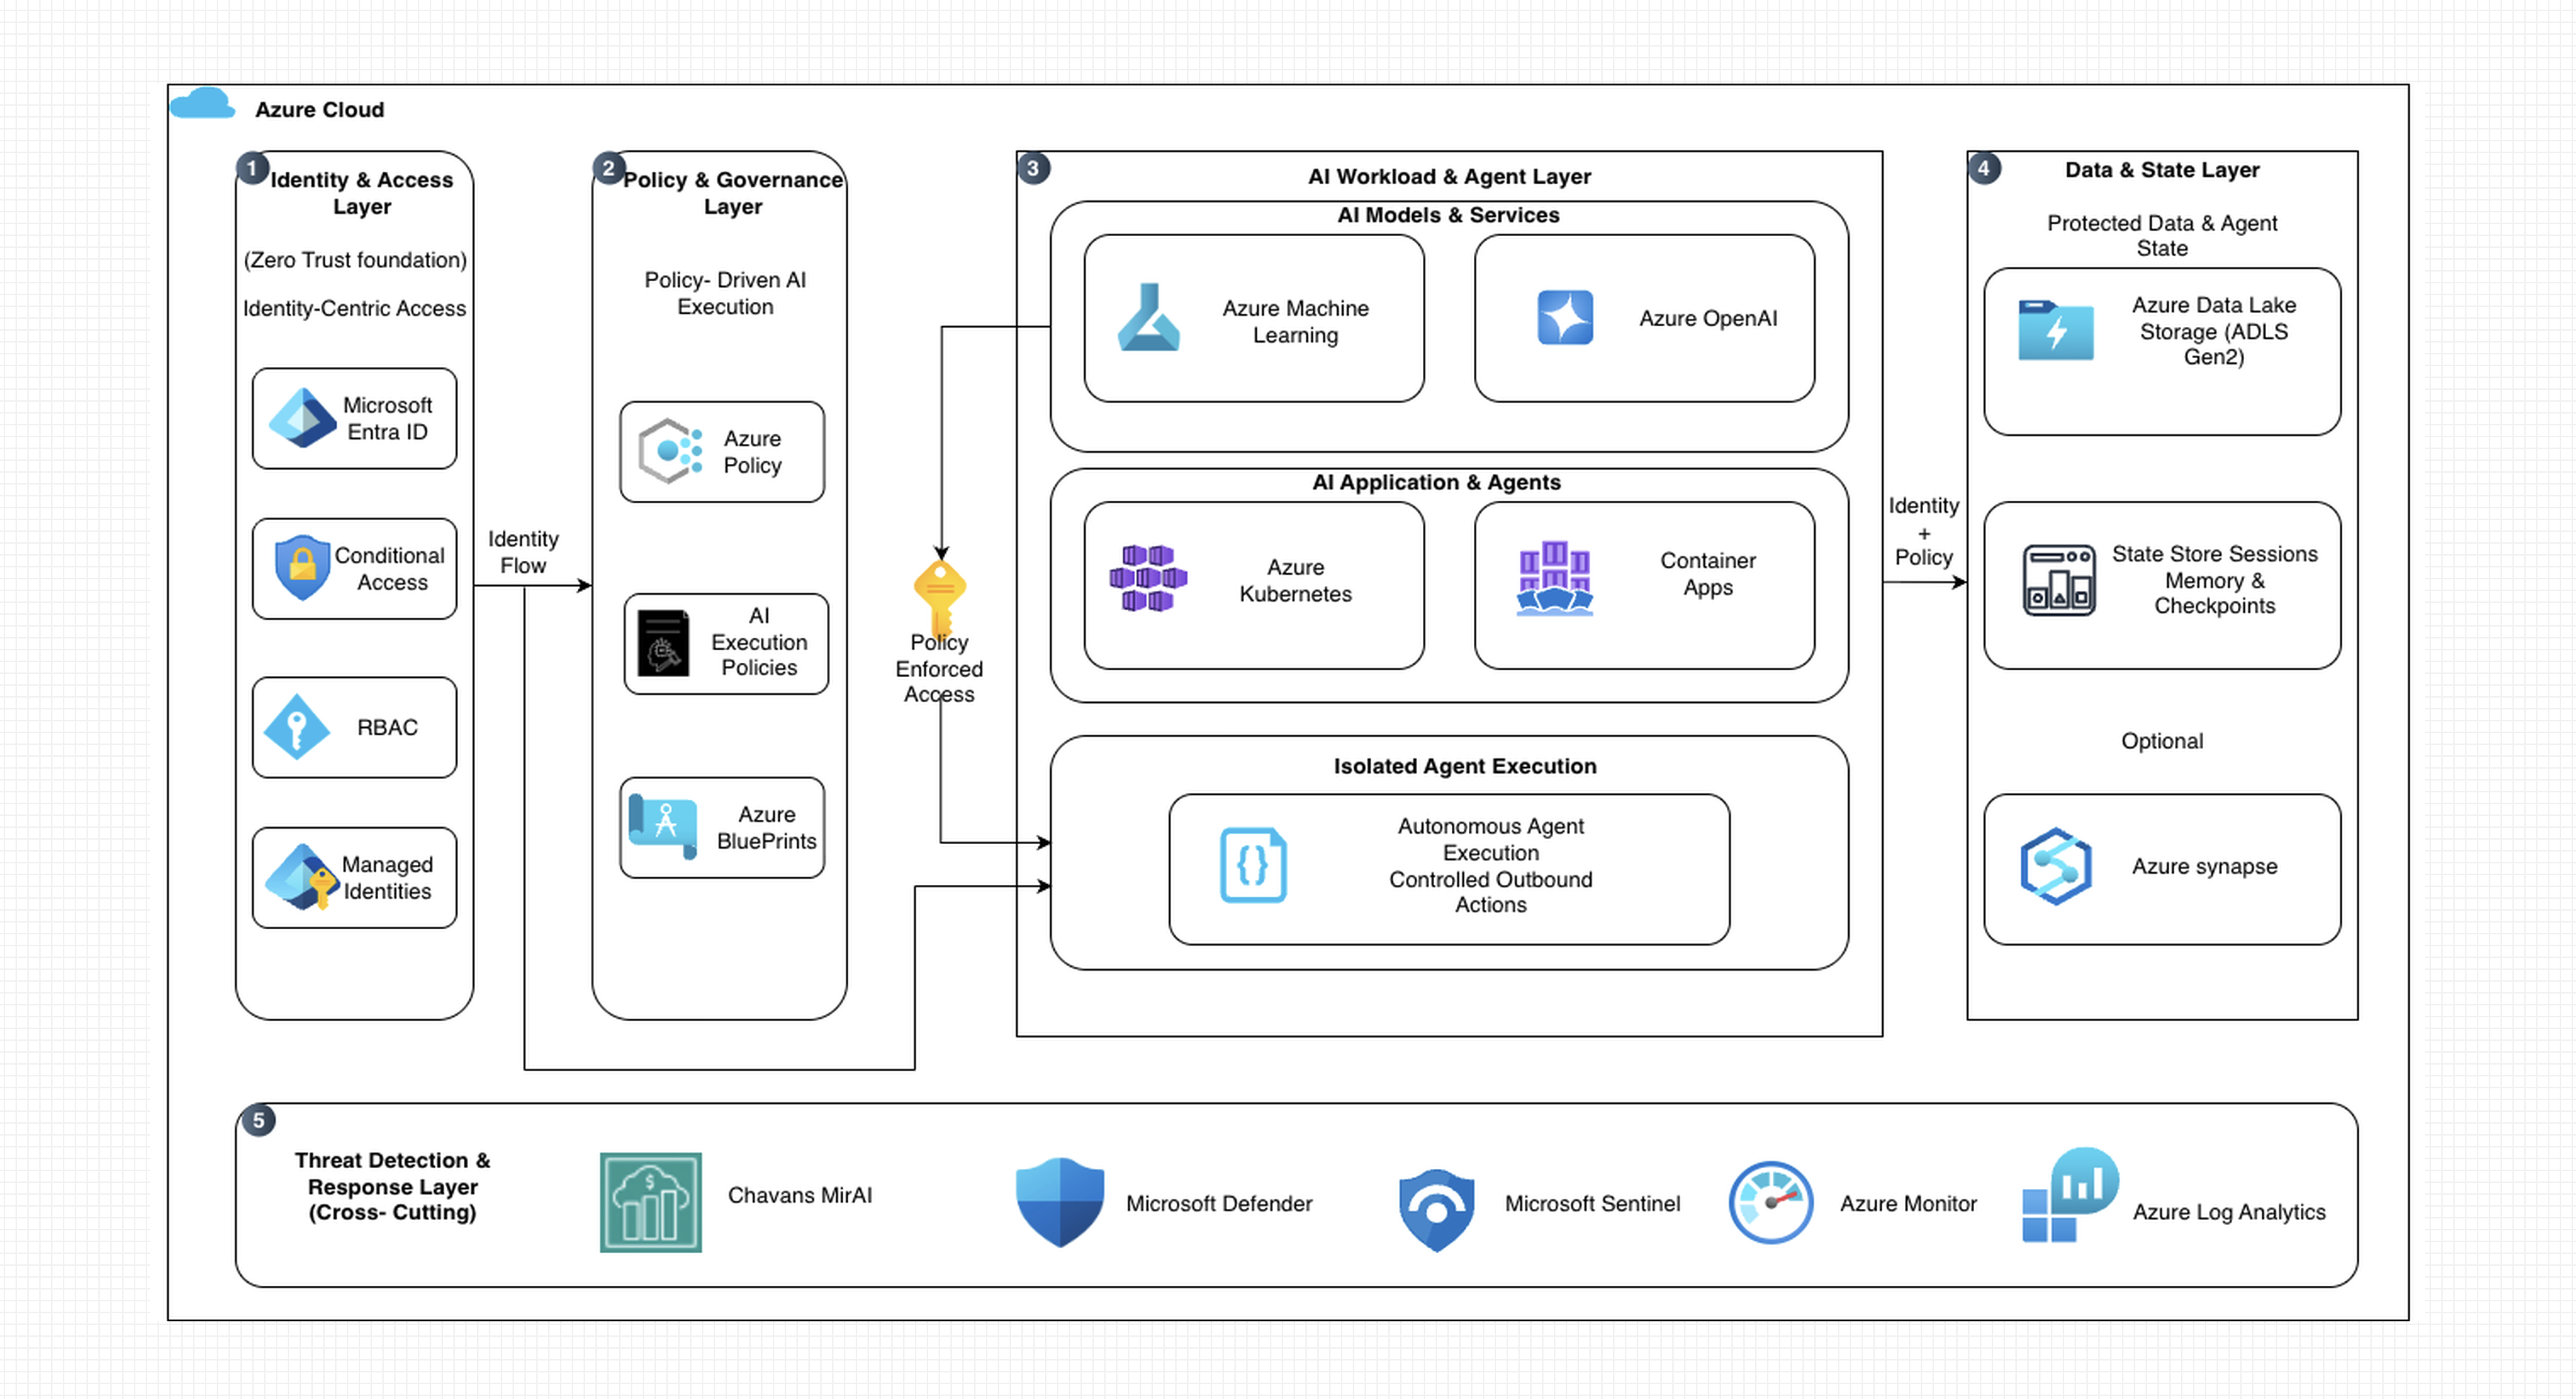Select the AI Models & Services heading
Viewport: 2576px width, 1399px height.
click(1448, 215)
